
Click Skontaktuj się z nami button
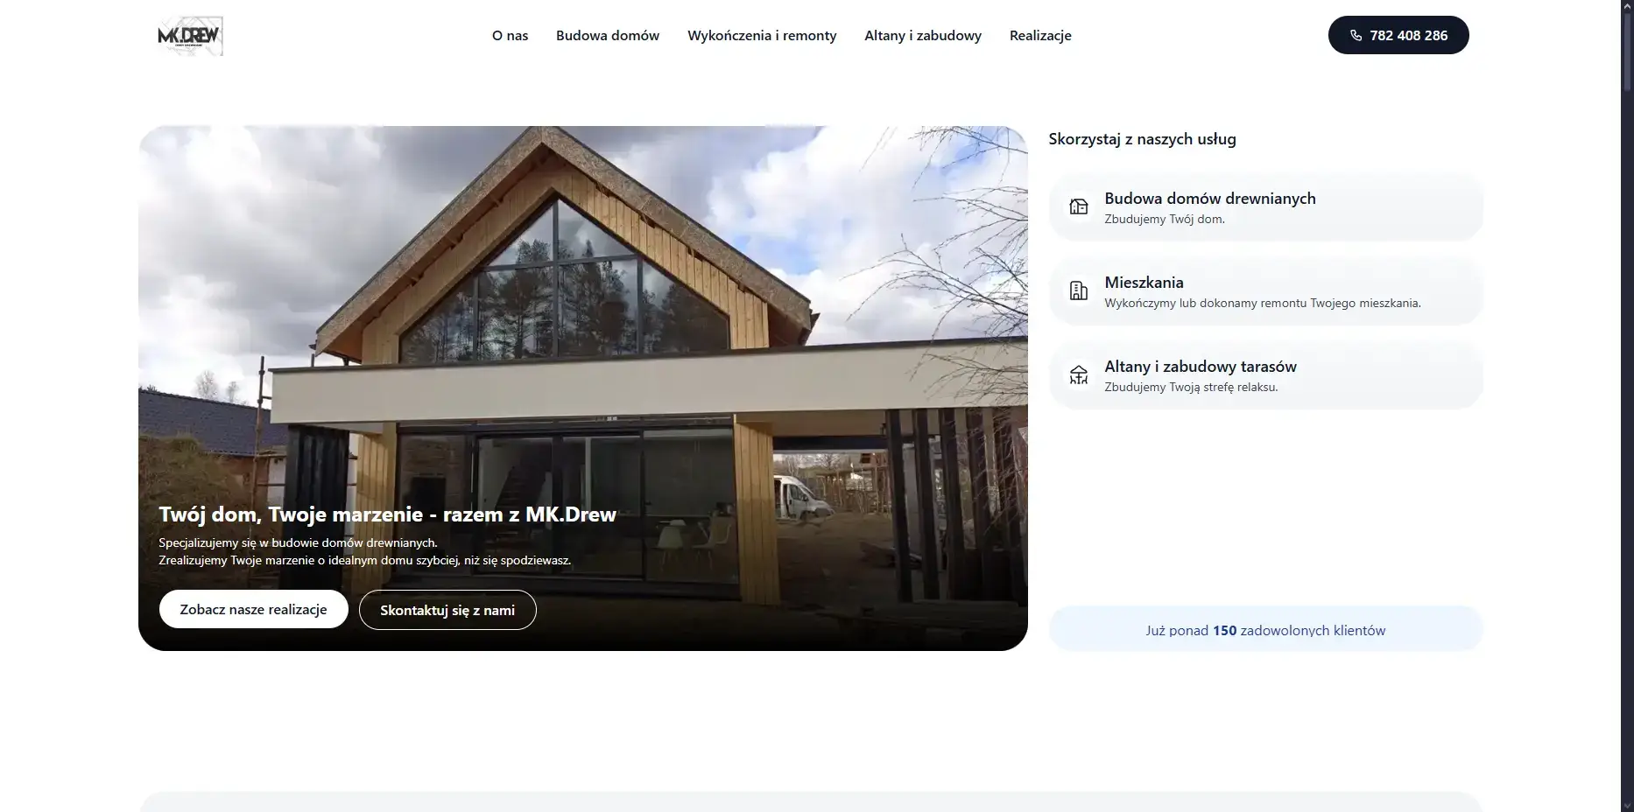click(447, 610)
